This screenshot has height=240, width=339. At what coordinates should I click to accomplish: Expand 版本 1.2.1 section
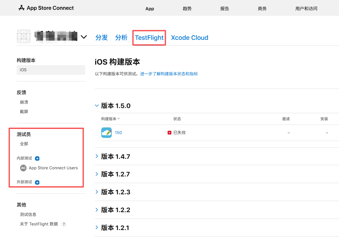coord(97,227)
